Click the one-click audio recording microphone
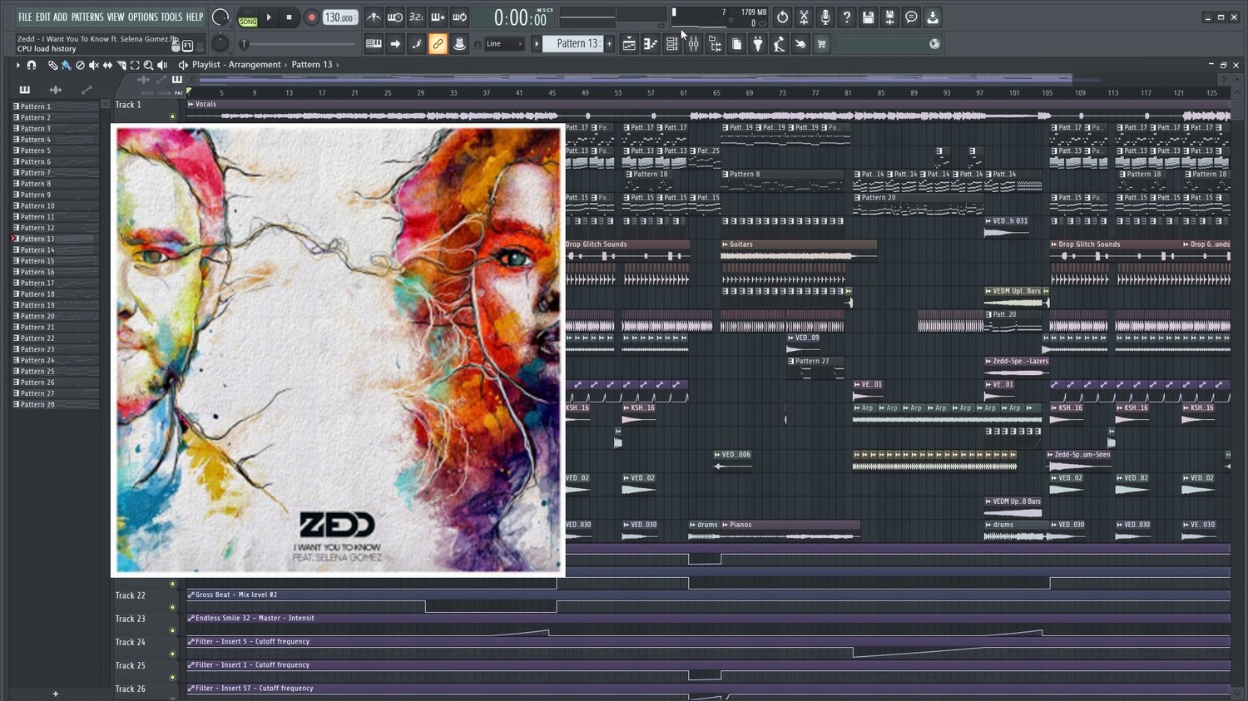The width and height of the screenshot is (1248, 701). (825, 17)
